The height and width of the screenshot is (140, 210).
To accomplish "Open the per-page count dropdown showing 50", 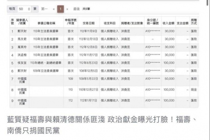I will (24, 9).
